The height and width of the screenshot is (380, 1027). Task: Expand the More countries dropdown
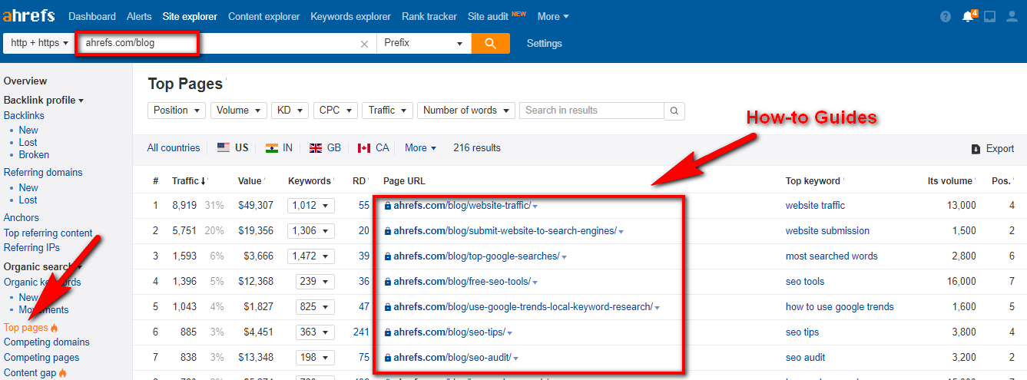(420, 148)
